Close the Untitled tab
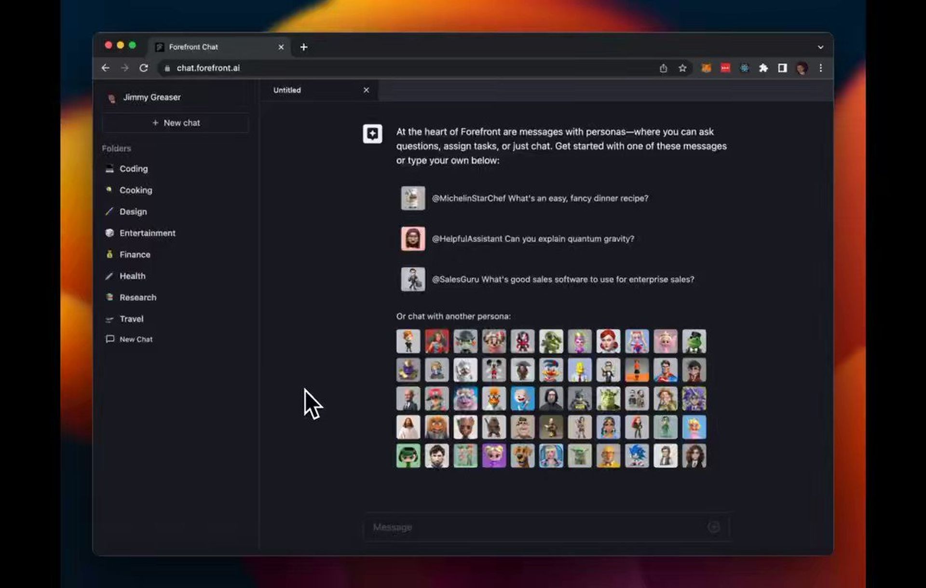Screen dimensions: 926x588 [x=366, y=90]
